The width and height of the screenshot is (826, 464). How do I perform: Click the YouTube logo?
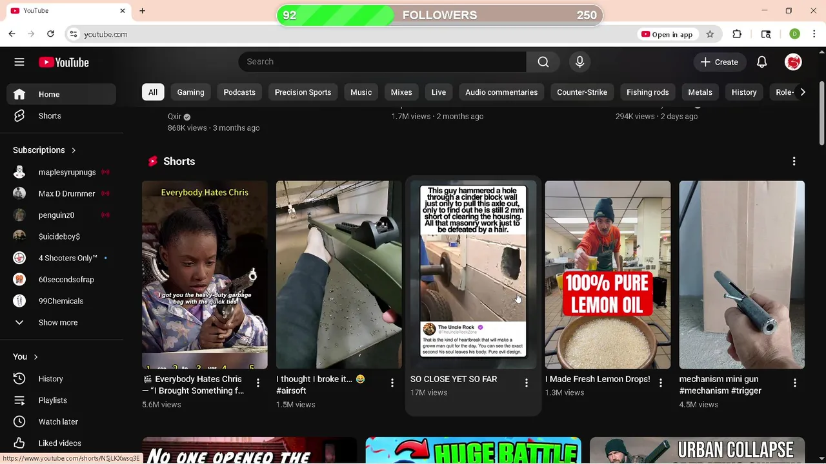(63, 62)
